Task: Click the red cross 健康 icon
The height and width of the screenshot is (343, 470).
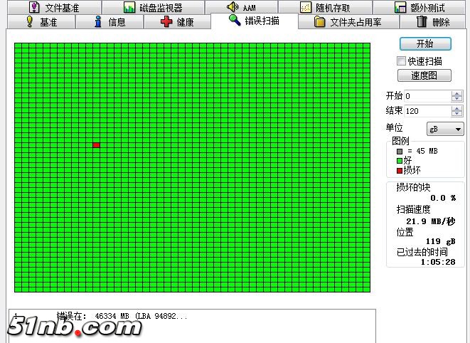Action: (x=166, y=21)
